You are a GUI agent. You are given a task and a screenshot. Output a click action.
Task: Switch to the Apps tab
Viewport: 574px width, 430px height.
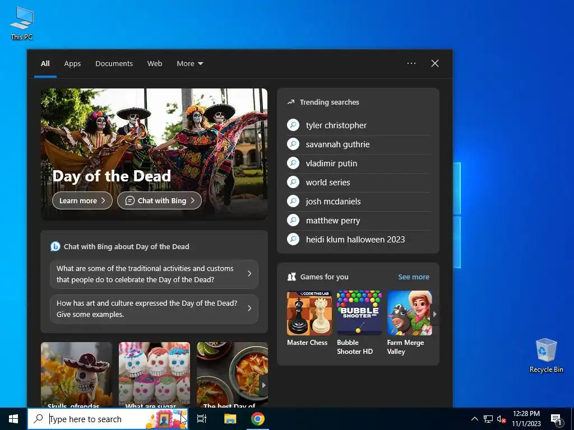pyautogui.click(x=72, y=64)
